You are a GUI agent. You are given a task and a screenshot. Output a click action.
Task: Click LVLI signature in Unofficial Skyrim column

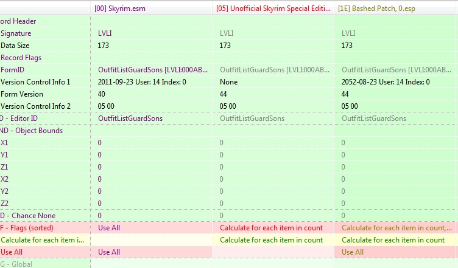[x=227, y=33]
